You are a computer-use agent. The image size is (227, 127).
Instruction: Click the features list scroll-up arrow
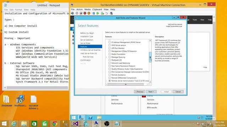(x=150, y=41)
